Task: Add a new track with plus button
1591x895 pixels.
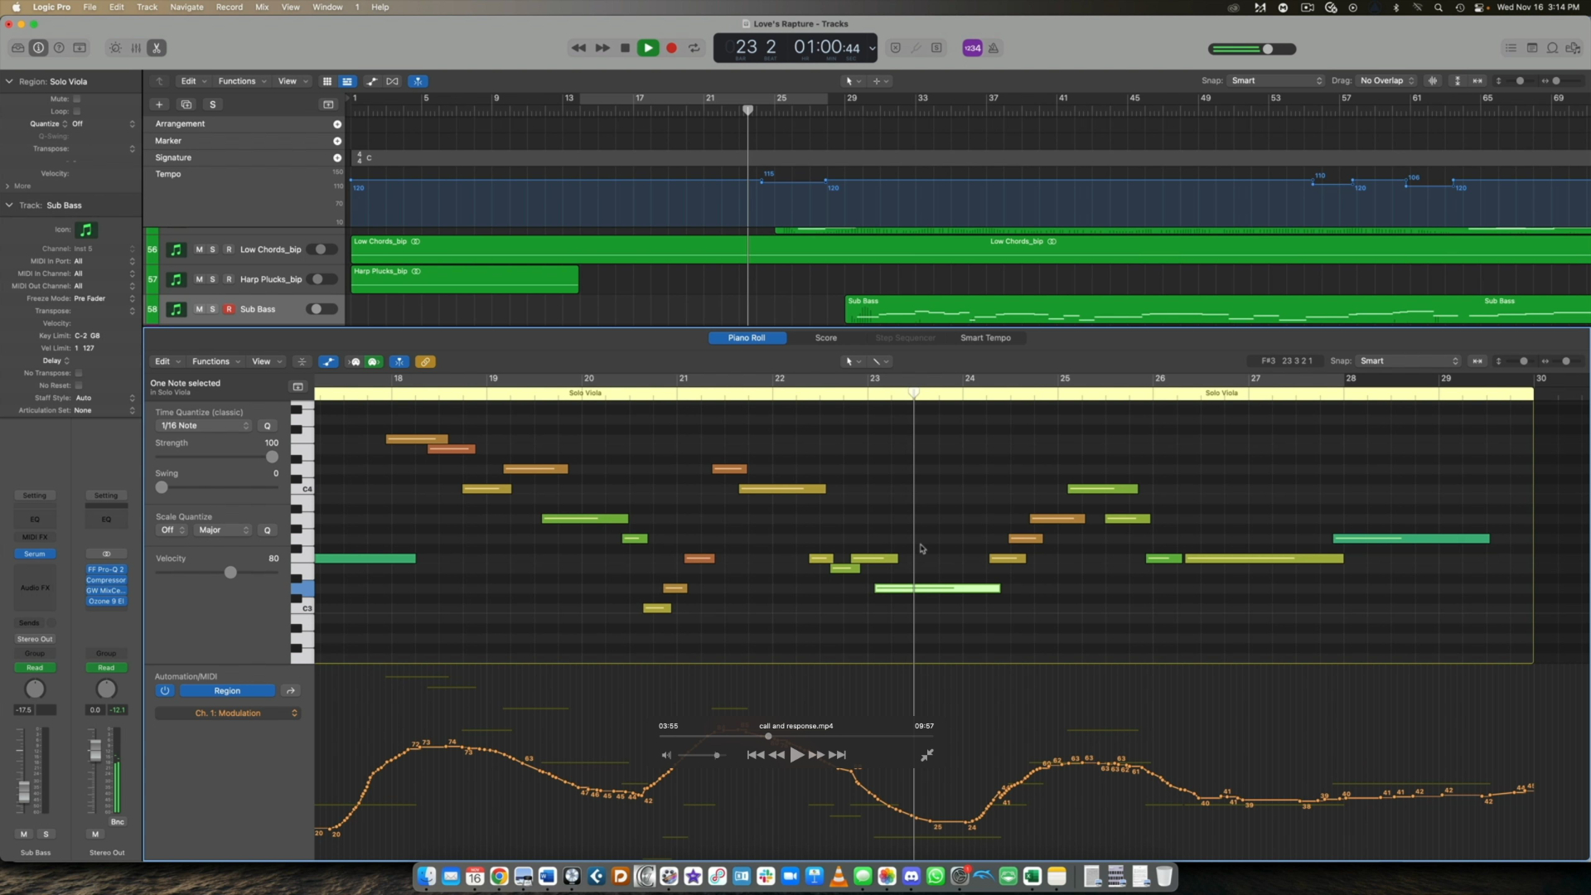Action: tap(159, 104)
